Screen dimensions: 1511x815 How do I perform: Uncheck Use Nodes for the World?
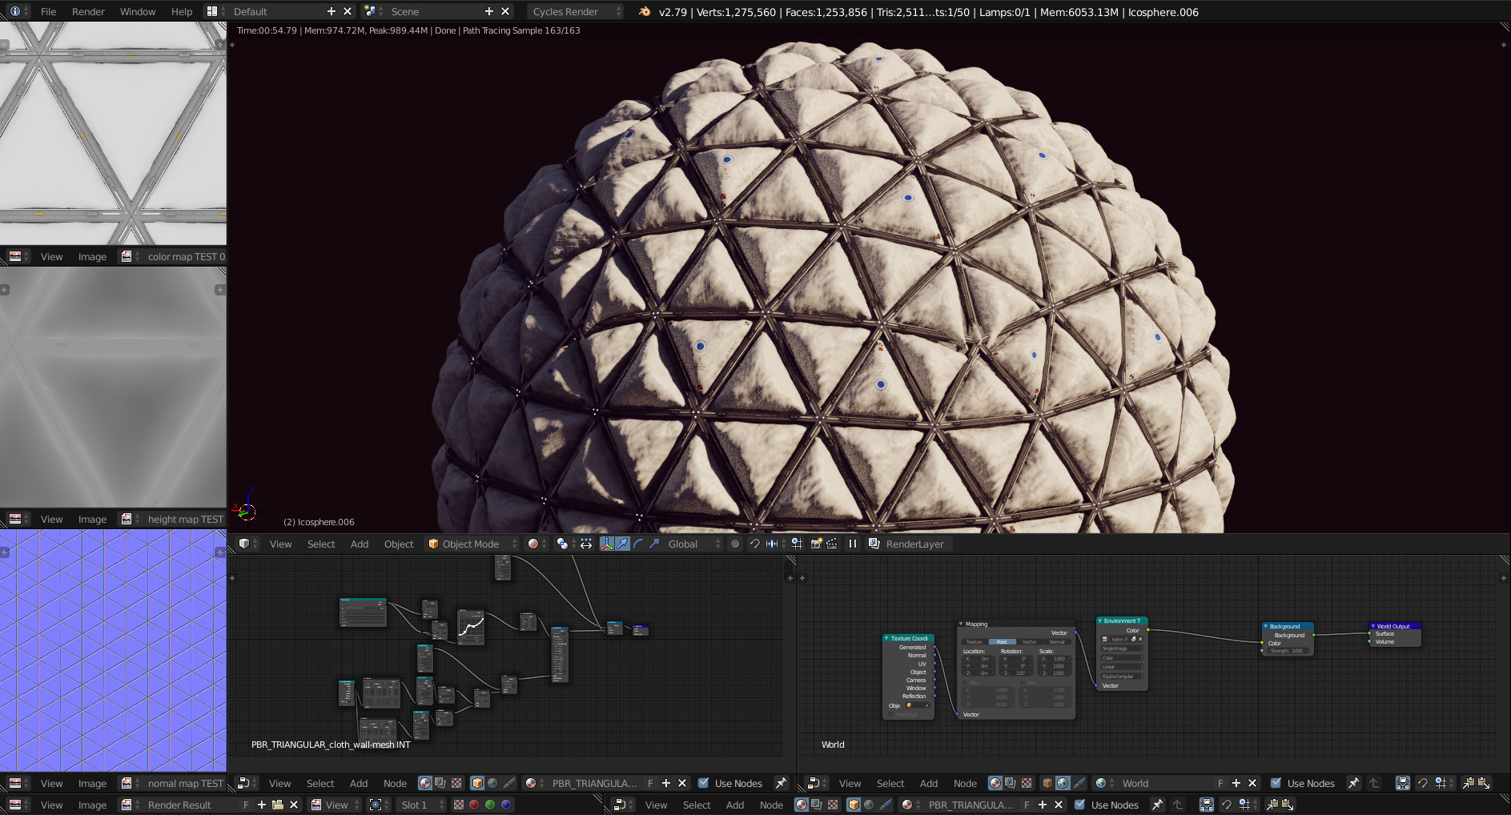coord(1276,783)
